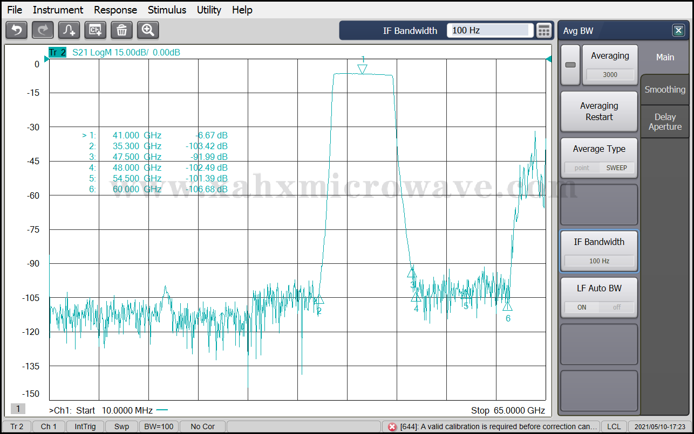Image resolution: width=694 pixels, height=434 pixels.
Task: Click the IF Bandwidth softkey
Action: (x=599, y=251)
